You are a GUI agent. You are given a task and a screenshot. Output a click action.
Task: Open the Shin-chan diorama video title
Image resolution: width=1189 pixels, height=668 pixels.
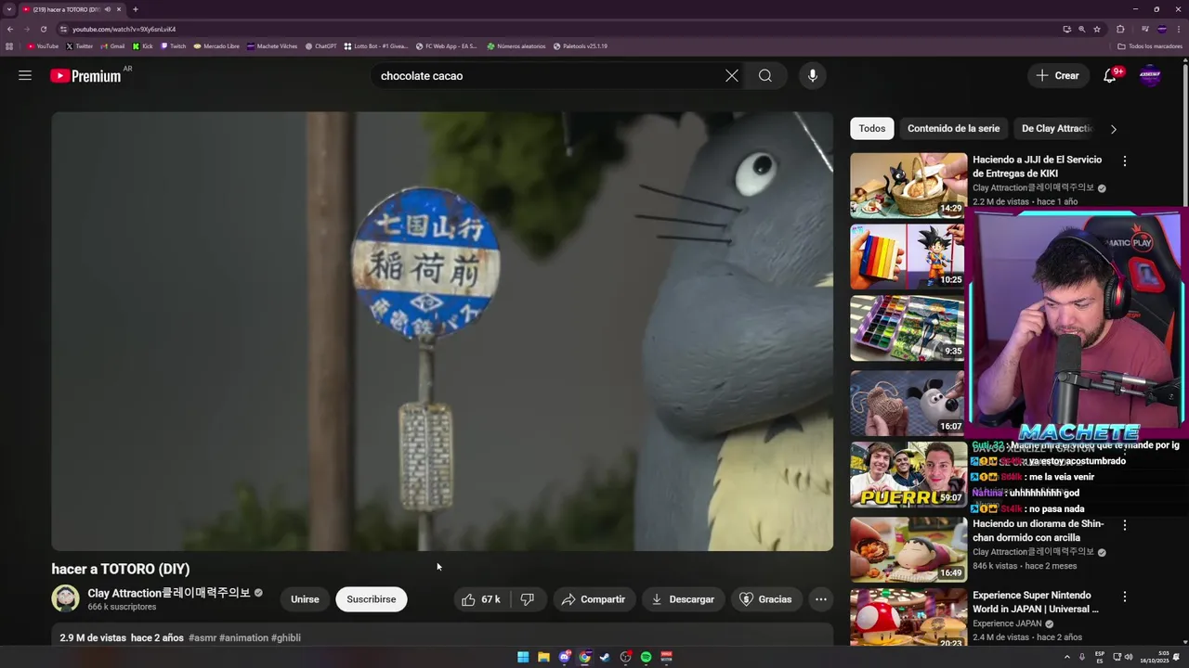[1038, 531]
